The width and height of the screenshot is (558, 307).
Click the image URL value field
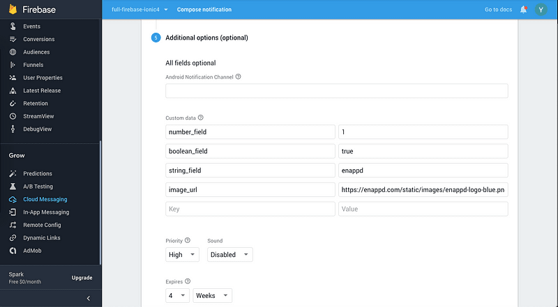tap(423, 190)
